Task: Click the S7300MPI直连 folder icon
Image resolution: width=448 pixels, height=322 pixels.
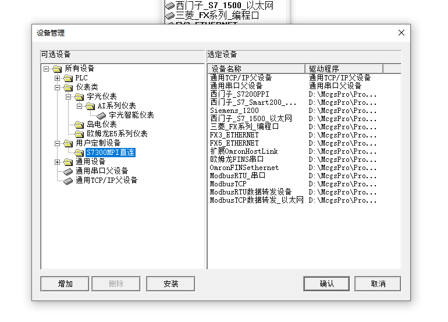Action: 79,153
